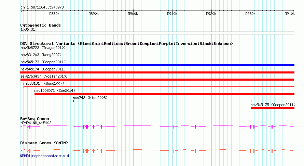Open variant nsv743 (Kidd2008) label
The image size is (304, 166).
90,98
